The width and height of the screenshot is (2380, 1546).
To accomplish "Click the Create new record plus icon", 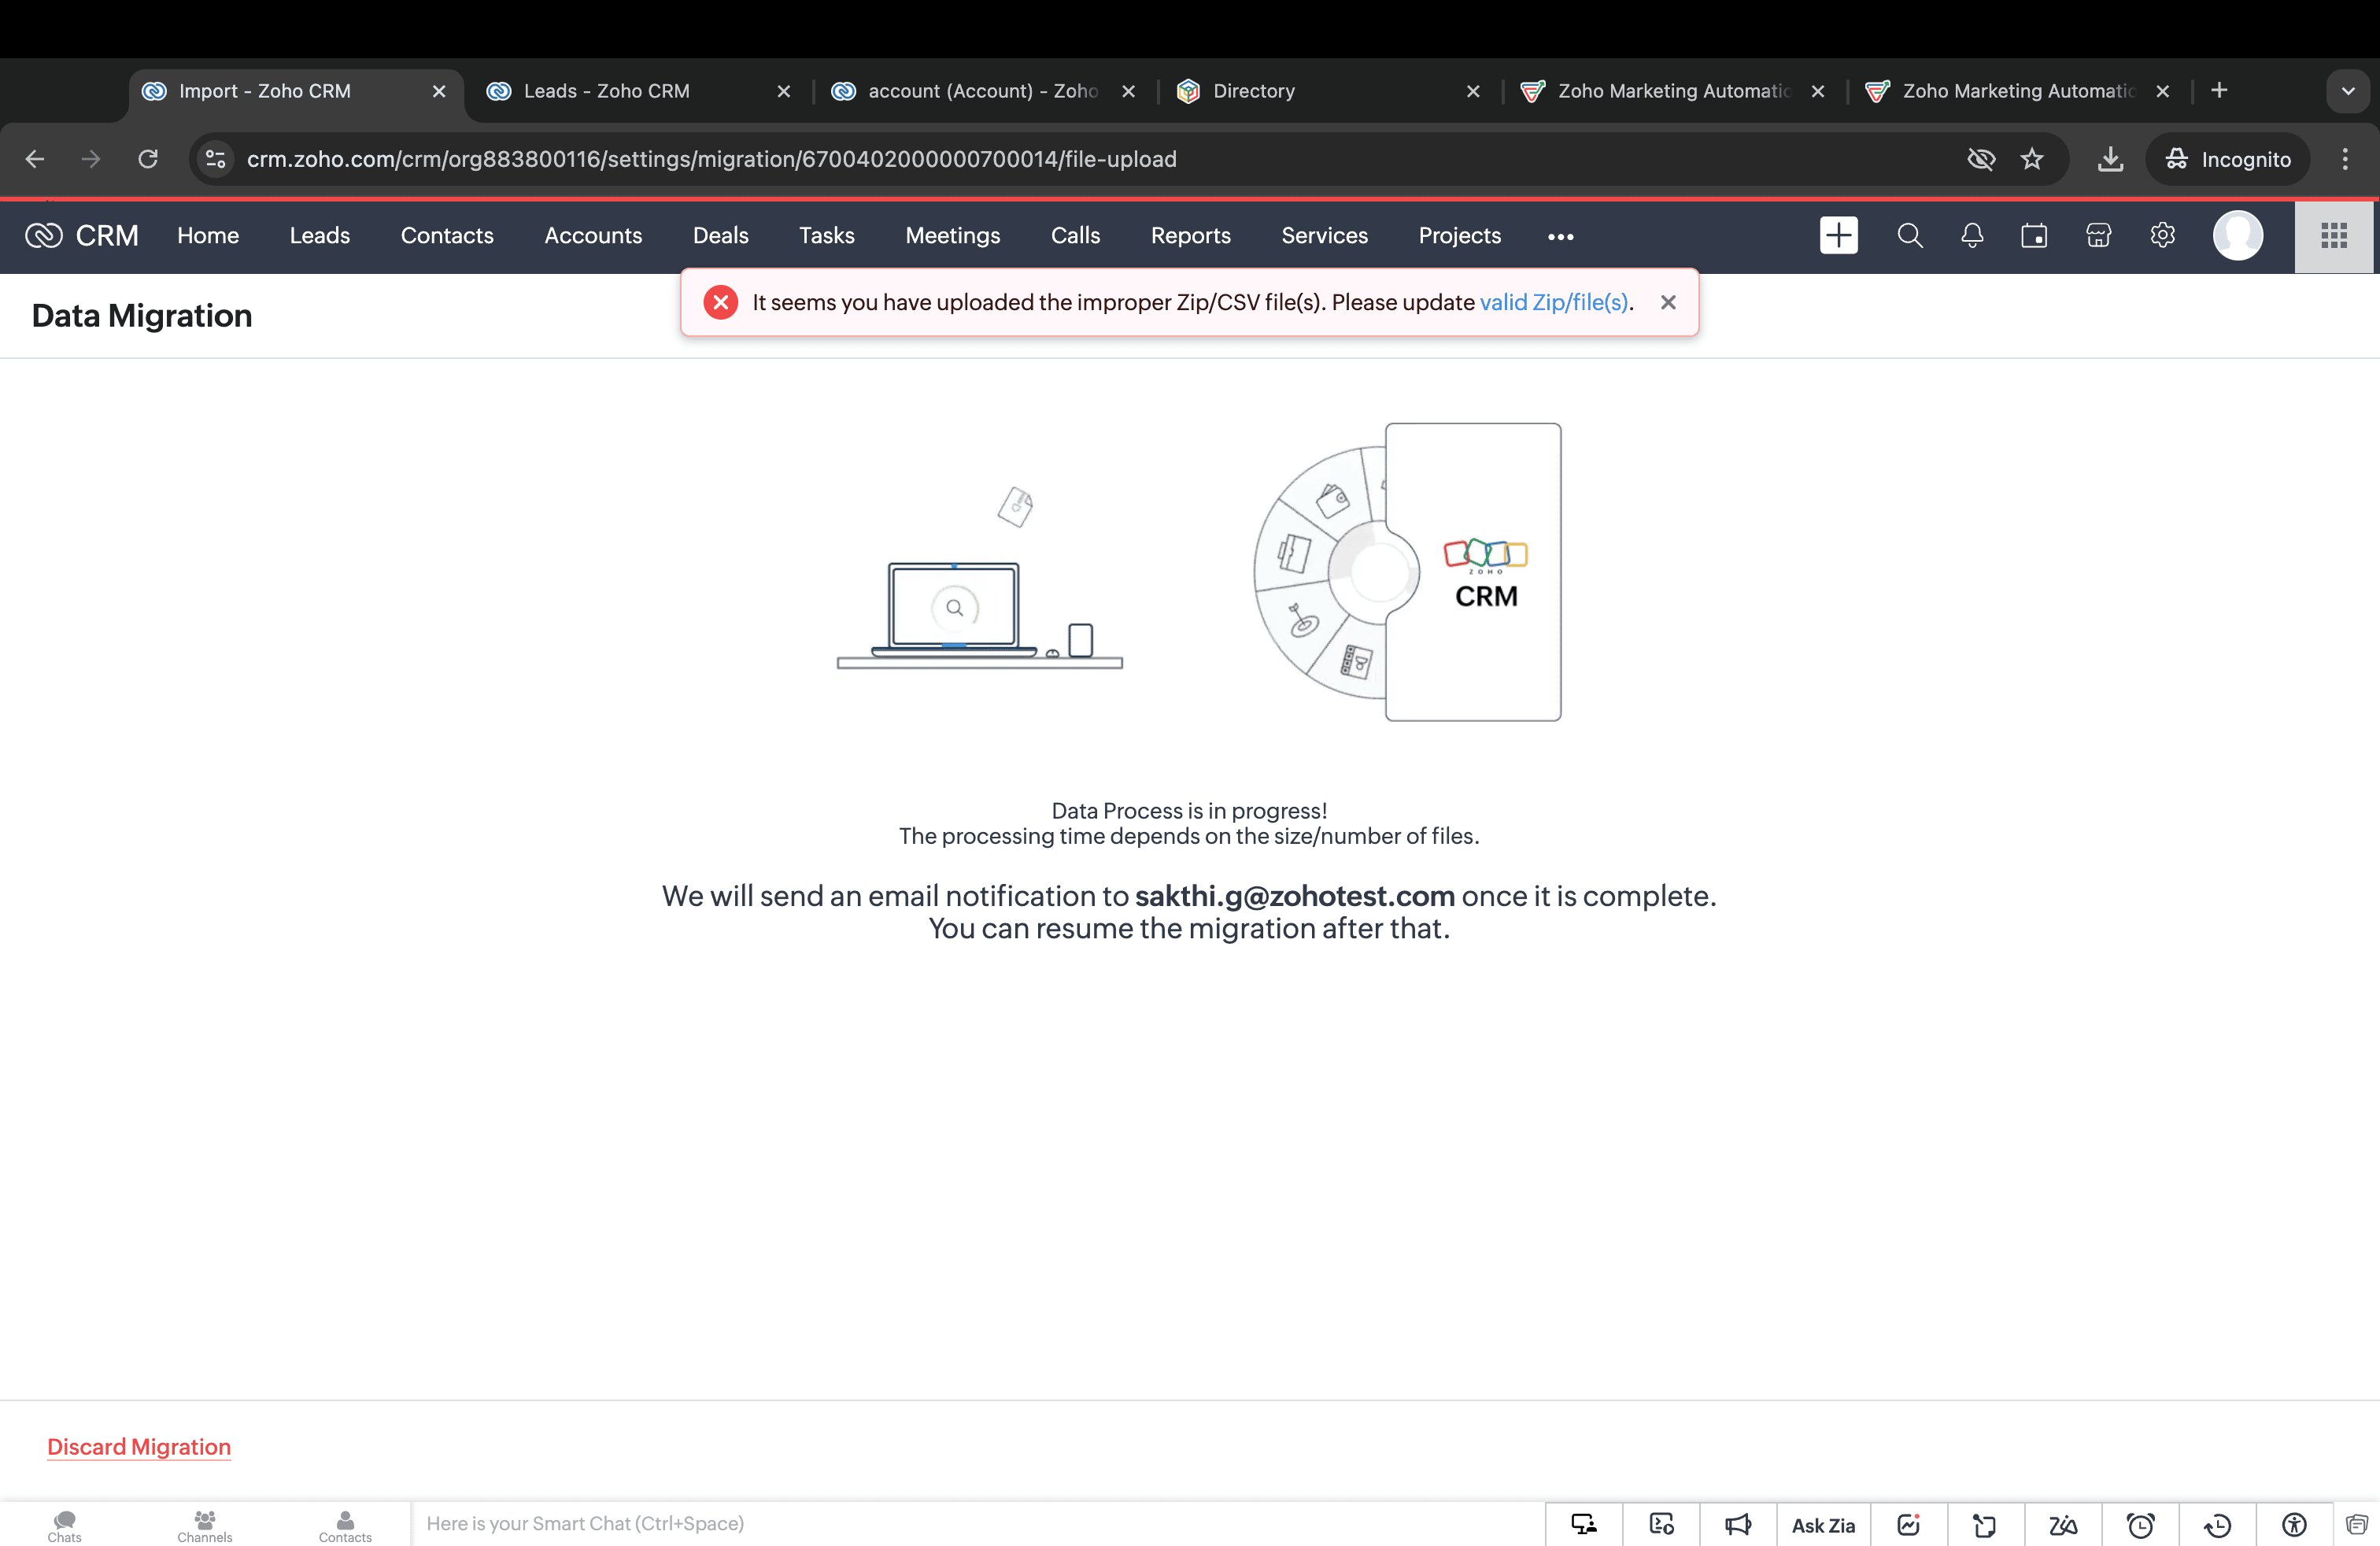I will point(1838,236).
